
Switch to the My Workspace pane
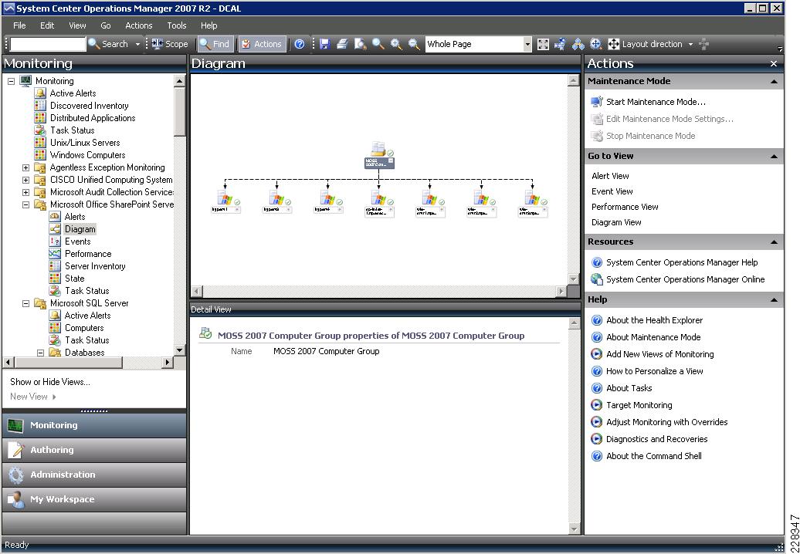(x=94, y=499)
